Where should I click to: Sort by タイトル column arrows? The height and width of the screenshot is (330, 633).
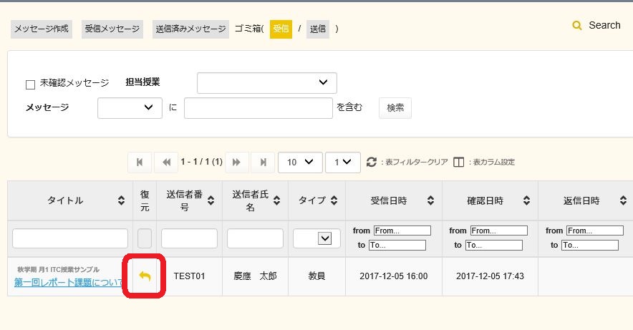pos(121,201)
